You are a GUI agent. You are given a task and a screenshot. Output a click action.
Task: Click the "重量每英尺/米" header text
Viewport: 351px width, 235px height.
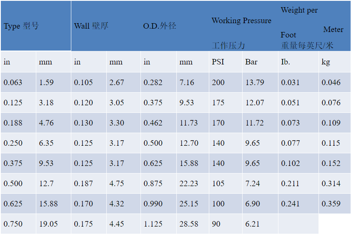point(307,45)
